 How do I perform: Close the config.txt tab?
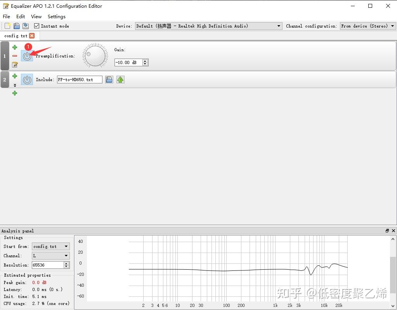click(32, 35)
